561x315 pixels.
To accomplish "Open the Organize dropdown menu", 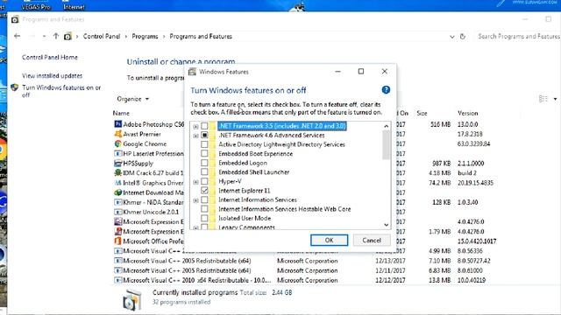I will (x=132, y=99).
